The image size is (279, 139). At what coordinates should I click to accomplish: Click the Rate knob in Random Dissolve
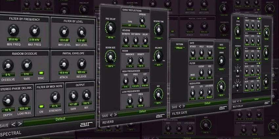click(27, 65)
